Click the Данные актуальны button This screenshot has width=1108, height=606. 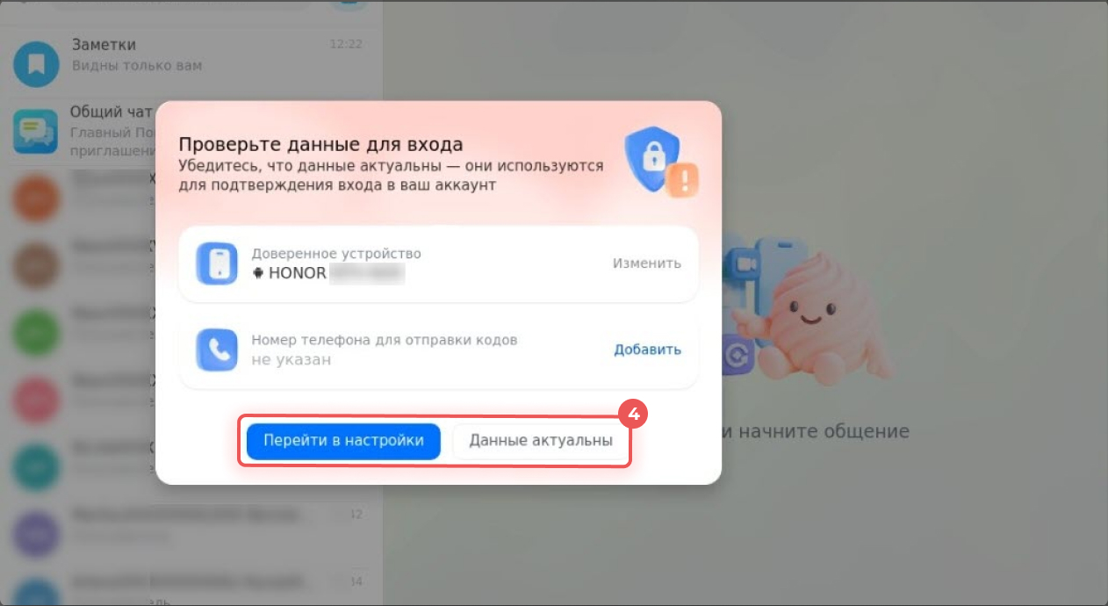541,441
